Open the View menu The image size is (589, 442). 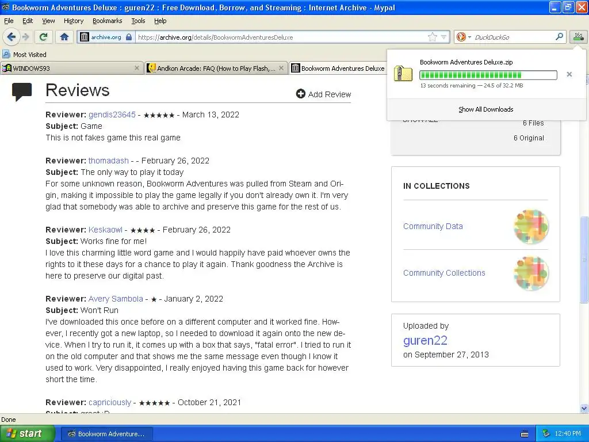(x=48, y=21)
